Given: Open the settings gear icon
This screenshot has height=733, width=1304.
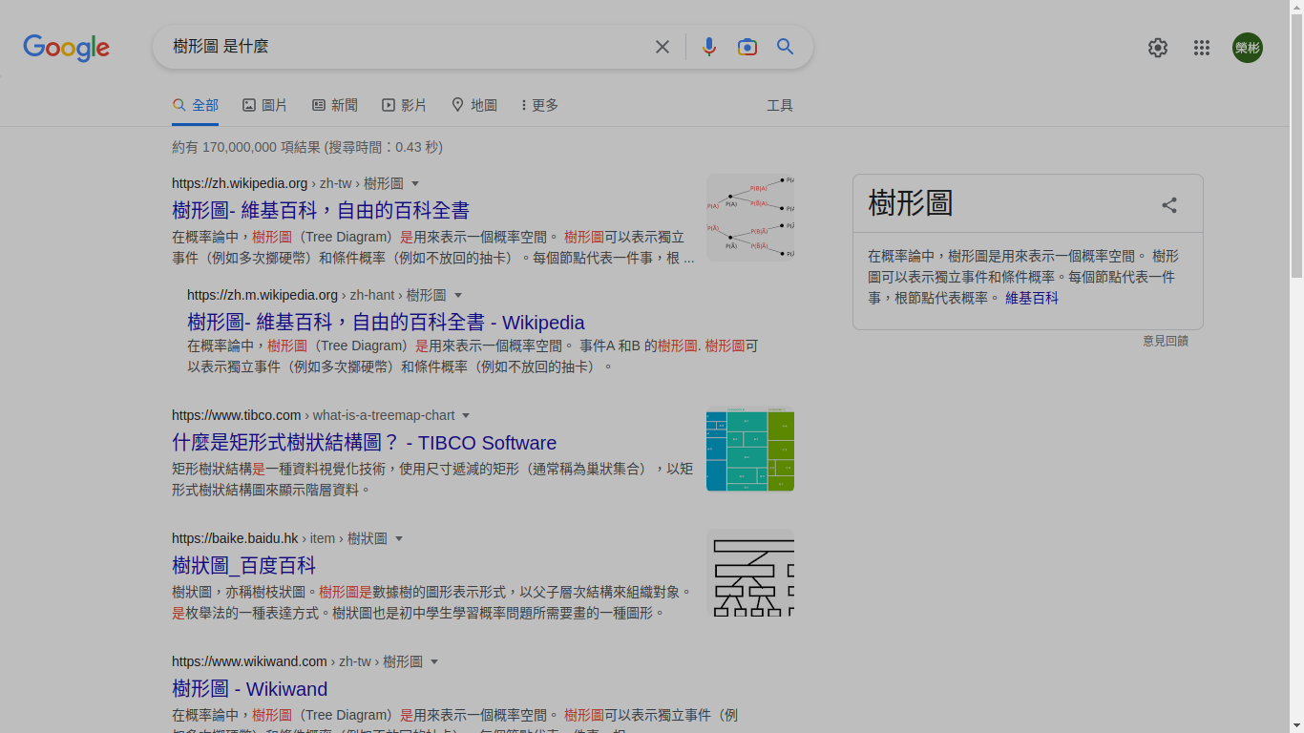Looking at the screenshot, I should [x=1157, y=48].
